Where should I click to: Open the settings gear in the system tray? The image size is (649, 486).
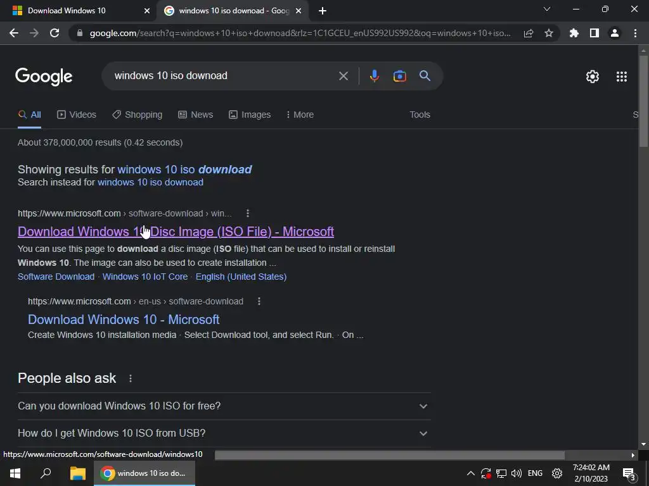(557, 473)
